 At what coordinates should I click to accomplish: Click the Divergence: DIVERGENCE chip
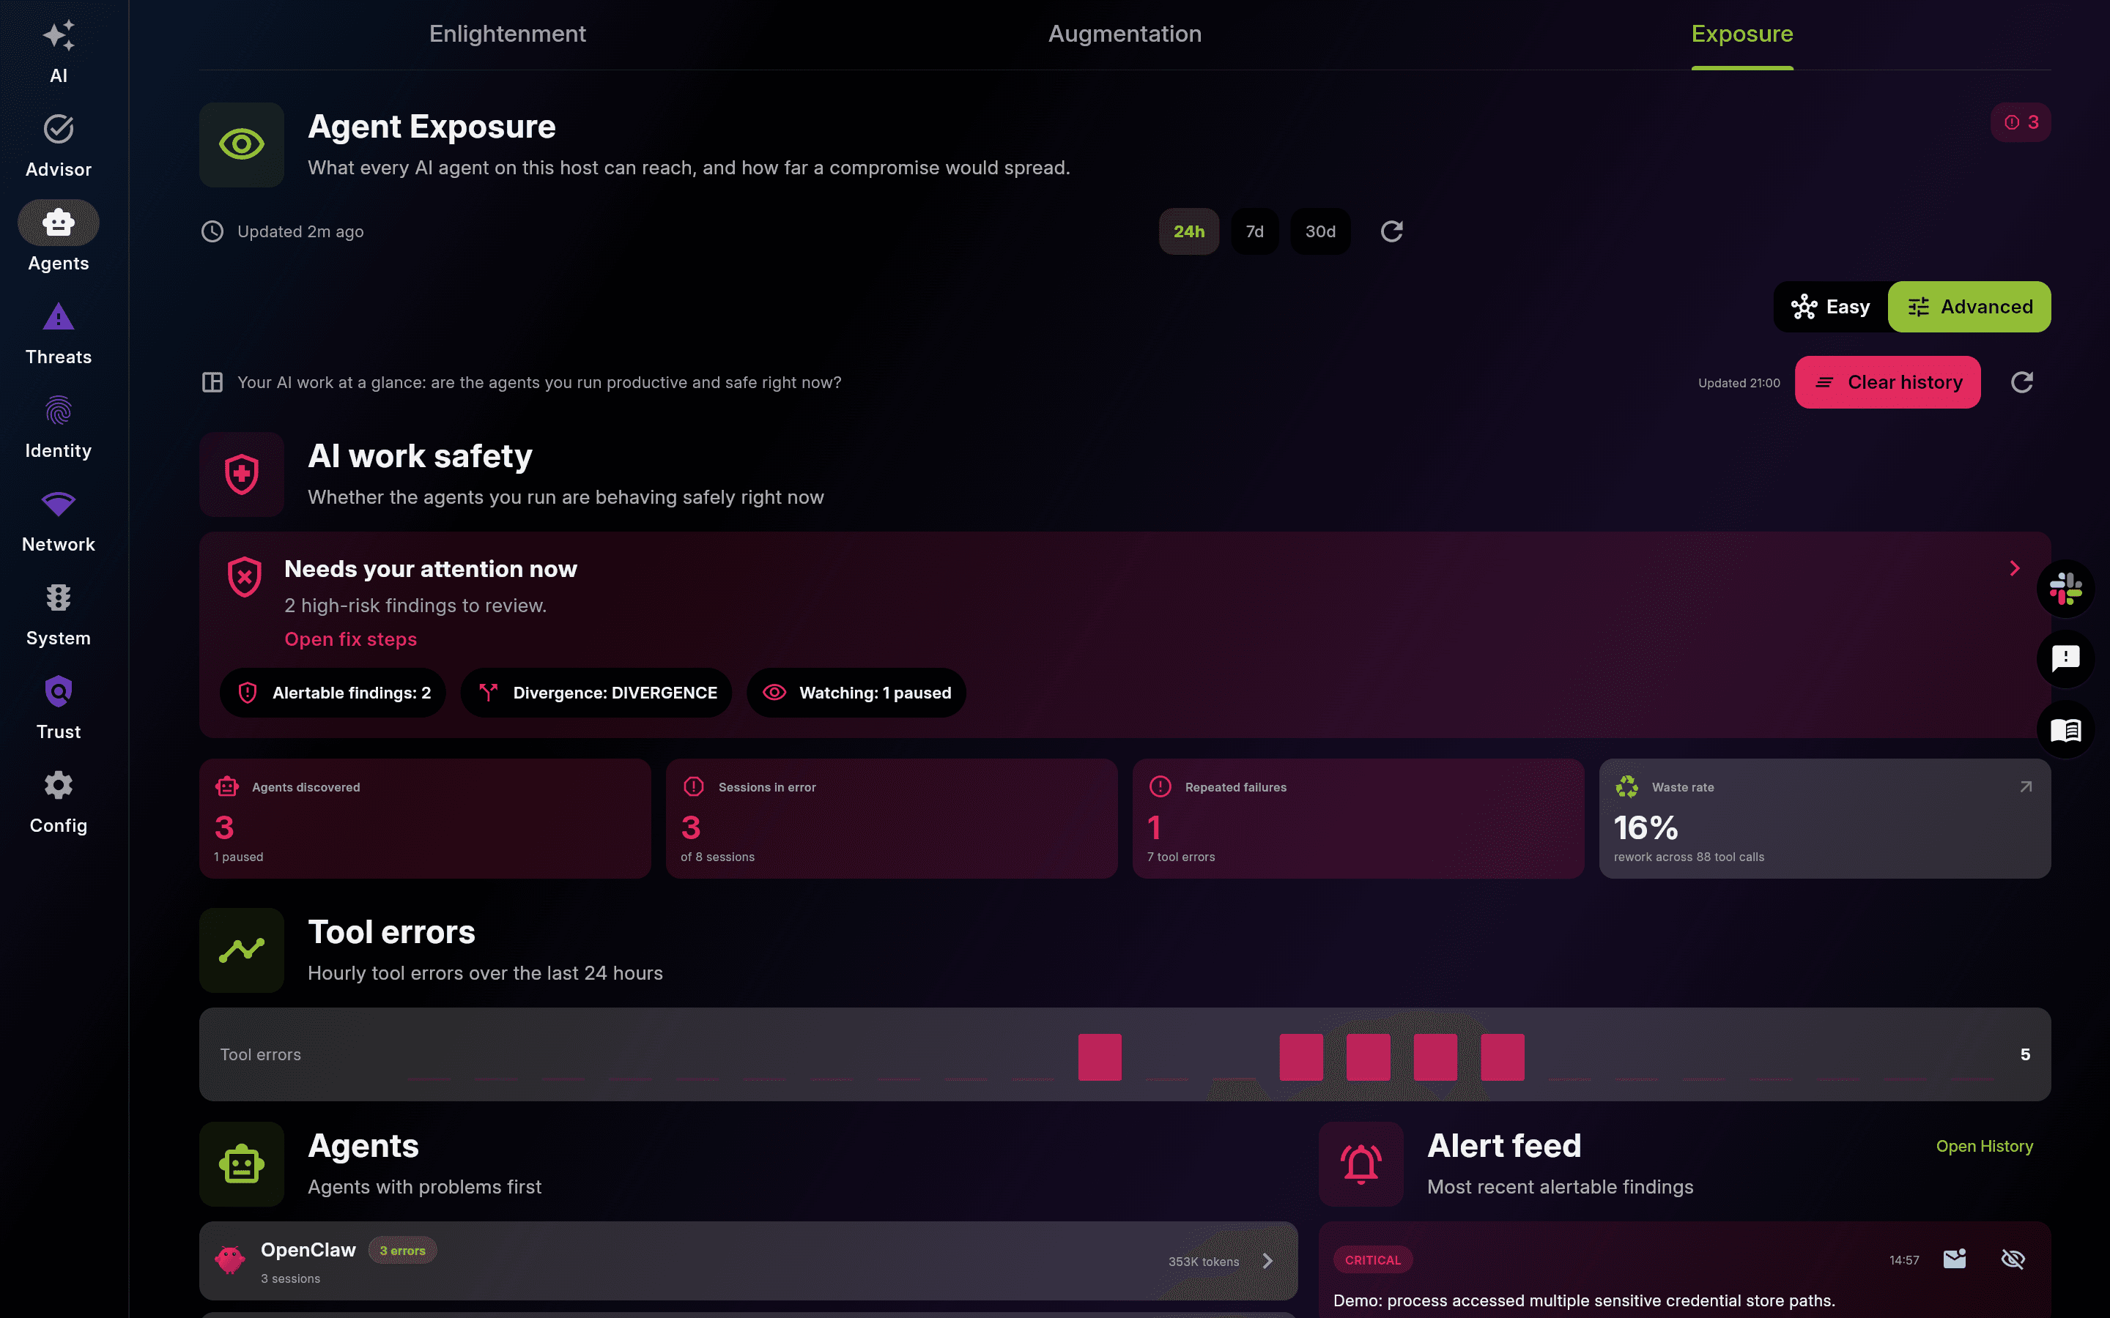click(596, 693)
